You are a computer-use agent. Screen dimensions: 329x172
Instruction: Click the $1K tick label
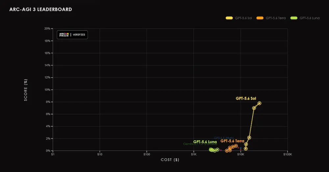(x=194, y=154)
